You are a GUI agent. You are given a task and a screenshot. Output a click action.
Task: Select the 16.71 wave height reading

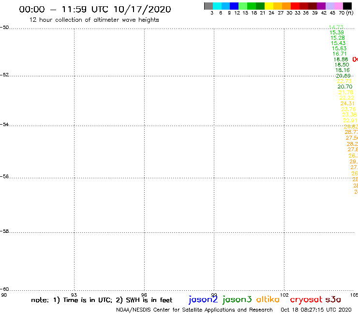coord(340,54)
